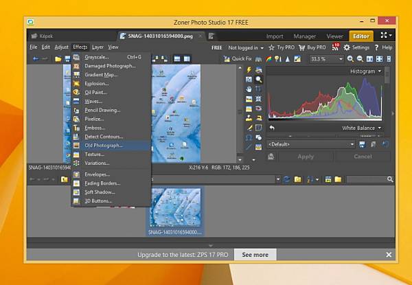Close the SNAG-14031016594000.png tab
This screenshot has width=412, height=285.
click(201, 36)
